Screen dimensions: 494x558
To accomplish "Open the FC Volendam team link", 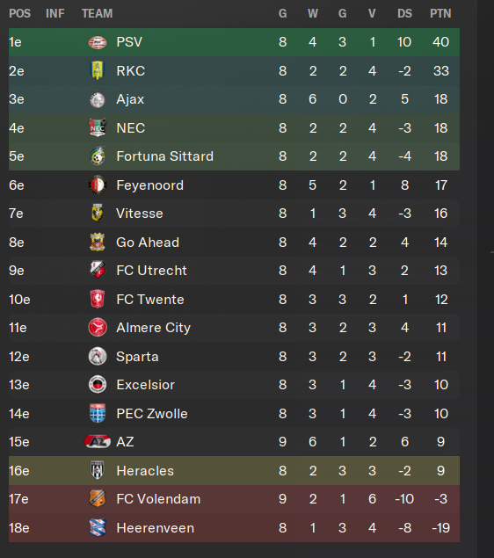I will click(158, 499).
